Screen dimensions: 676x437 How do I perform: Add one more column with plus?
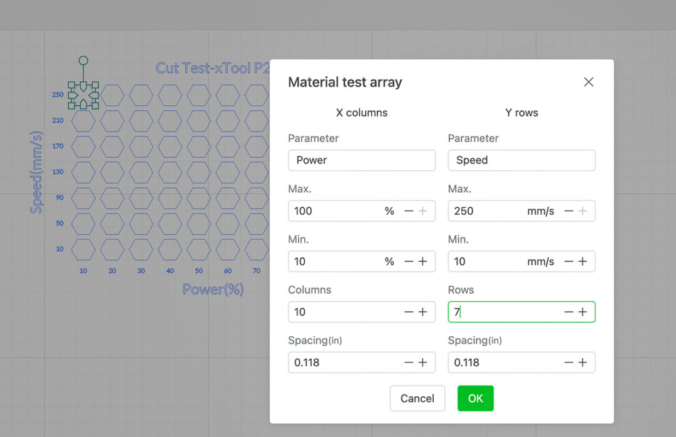click(423, 312)
